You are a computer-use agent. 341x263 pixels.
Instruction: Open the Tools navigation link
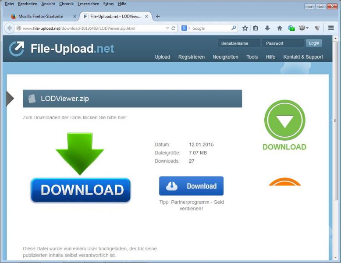tap(252, 57)
